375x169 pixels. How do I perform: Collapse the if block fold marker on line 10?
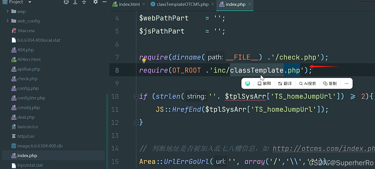click(x=136, y=97)
